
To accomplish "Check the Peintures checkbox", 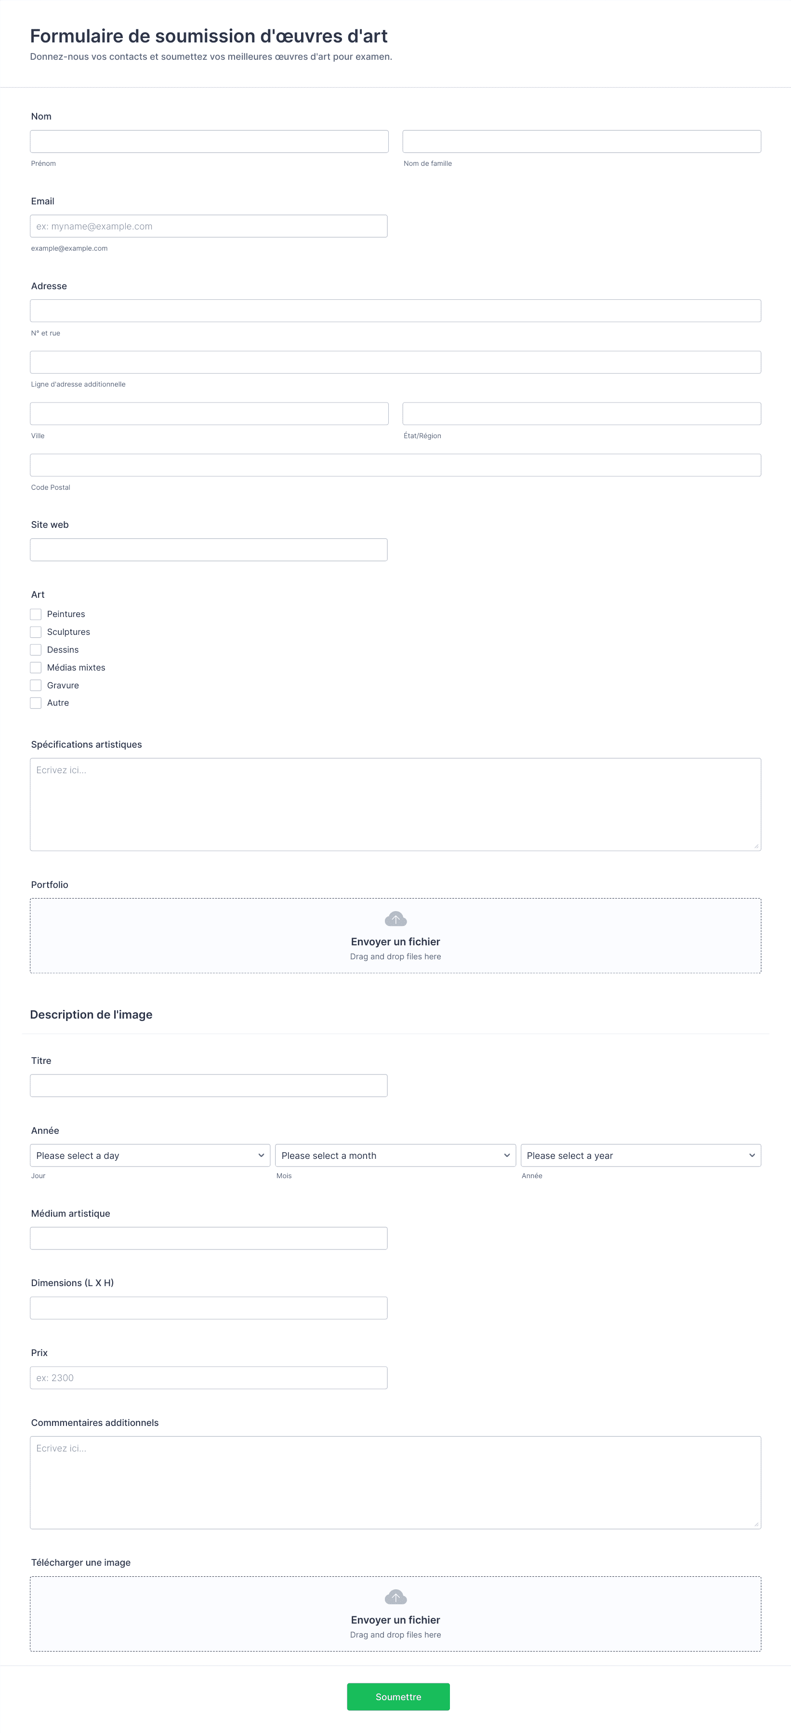I will [x=36, y=614].
